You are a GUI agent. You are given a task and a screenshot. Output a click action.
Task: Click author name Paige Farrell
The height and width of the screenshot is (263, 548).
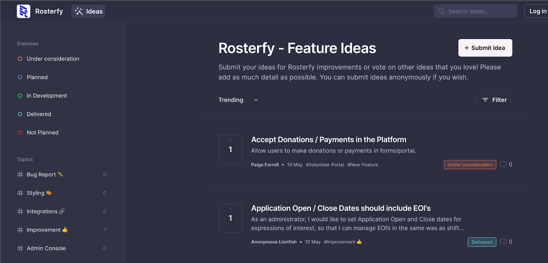tap(265, 165)
